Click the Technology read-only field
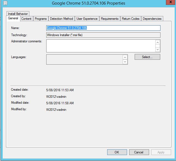Viewport: 176px width, 161px height. (x=103, y=35)
